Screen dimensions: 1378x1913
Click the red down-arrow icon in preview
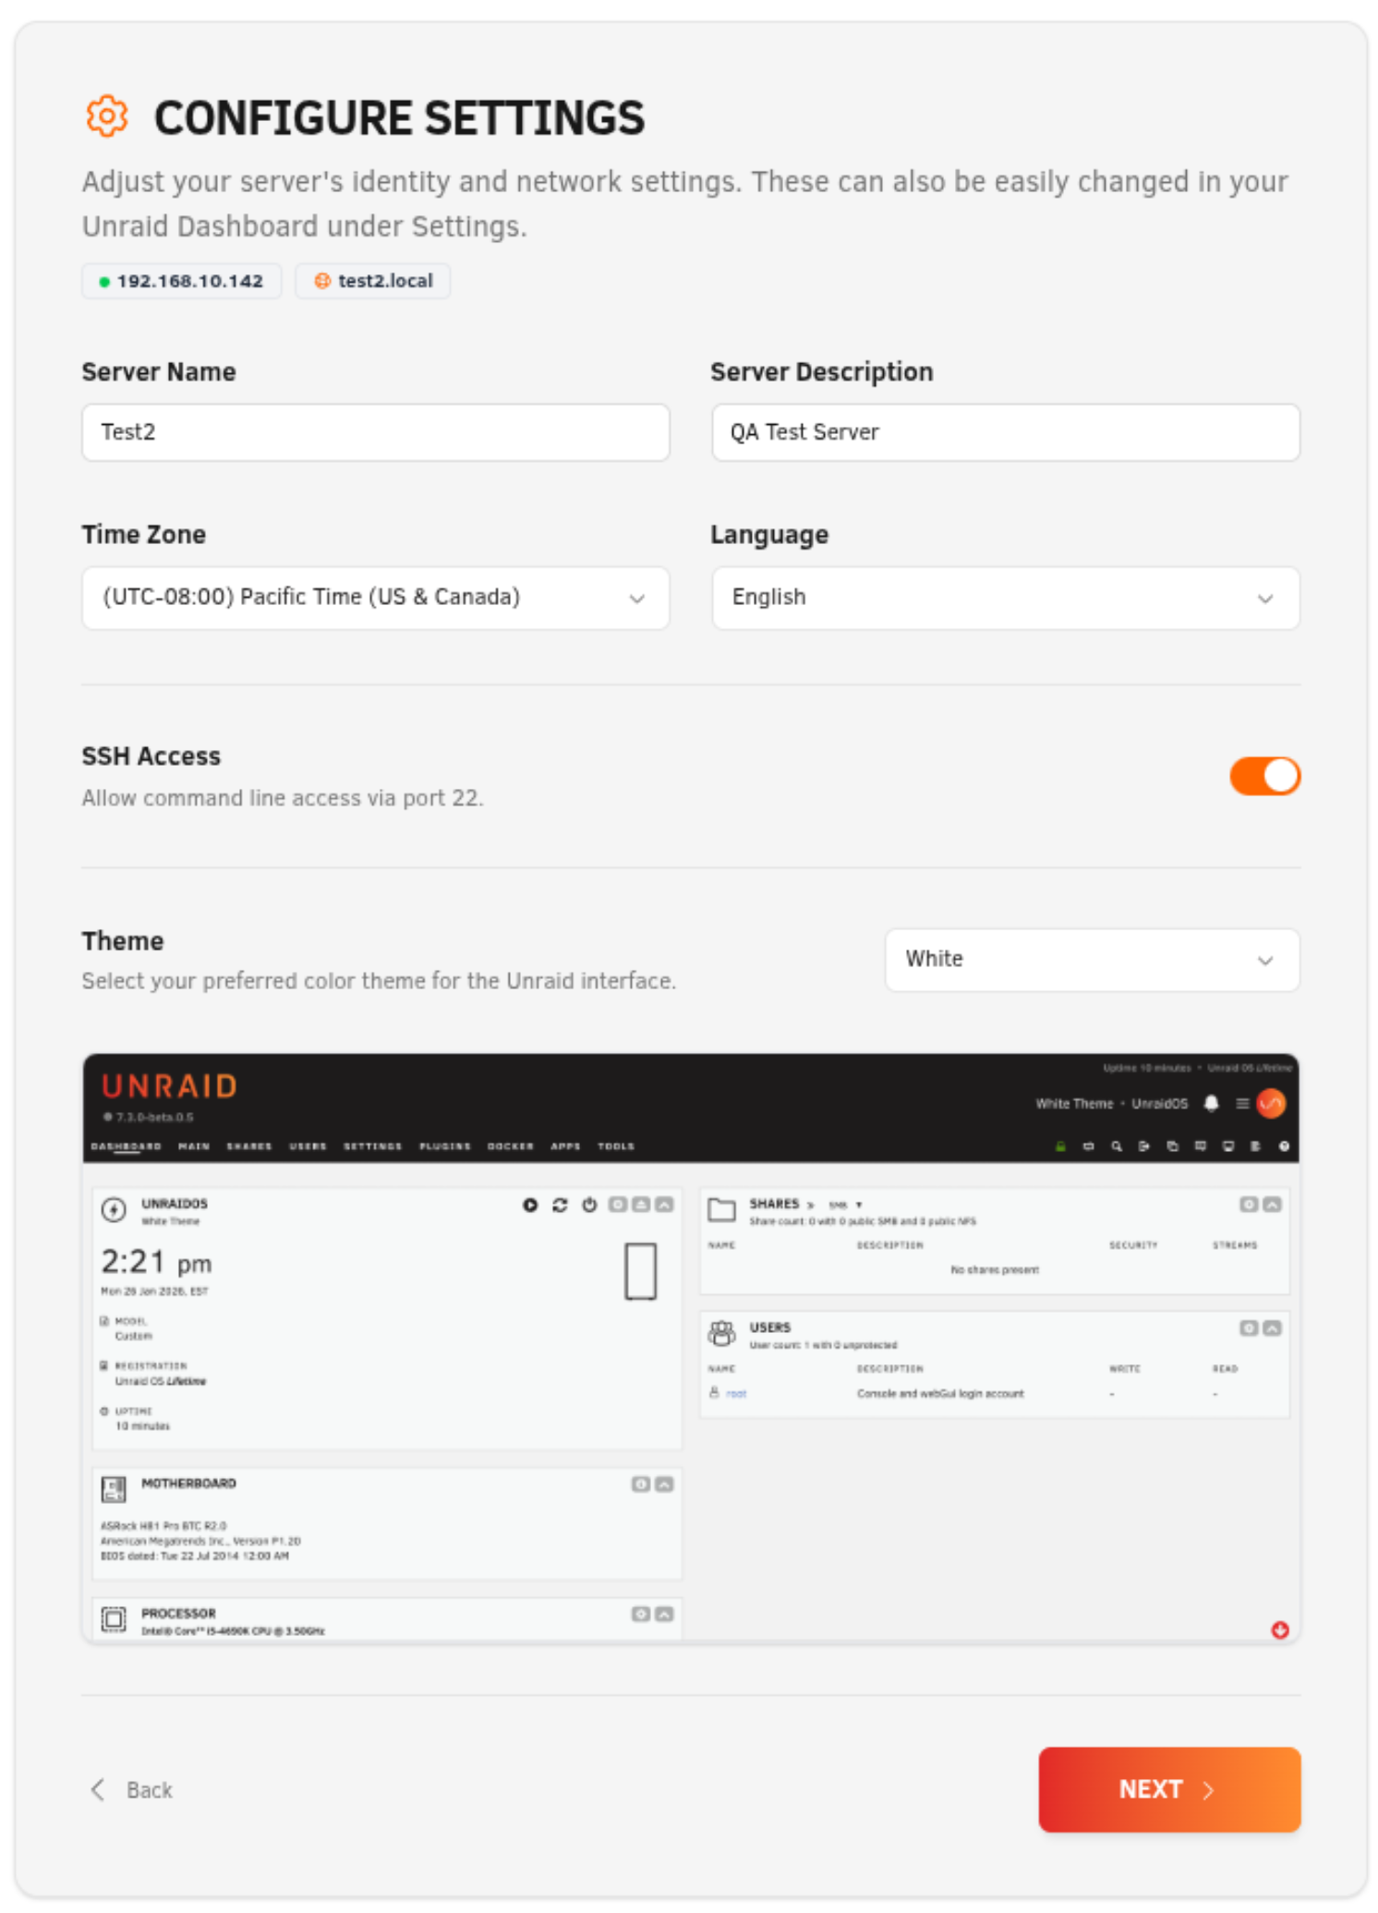pos(1279,1629)
